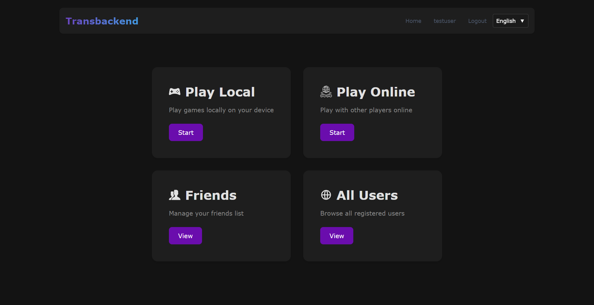Click 'Browse all registered users' description

click(362, 213)
